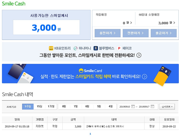Expand 적립예정 0원 chevron

[x=131, y=23]
